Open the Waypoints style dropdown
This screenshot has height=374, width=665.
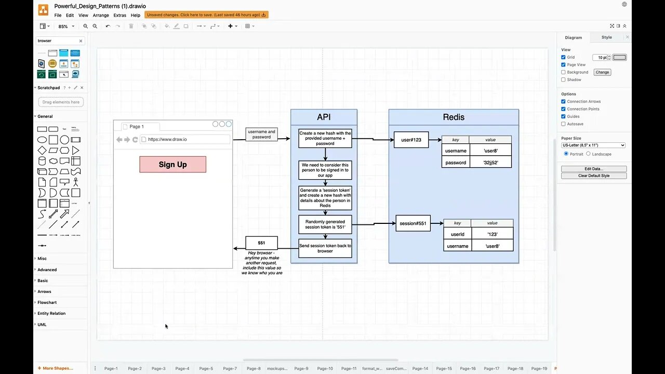click(215, 26)
